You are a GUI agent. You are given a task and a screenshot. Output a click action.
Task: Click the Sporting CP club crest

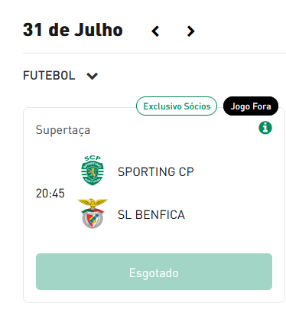[x=93, y=171]
